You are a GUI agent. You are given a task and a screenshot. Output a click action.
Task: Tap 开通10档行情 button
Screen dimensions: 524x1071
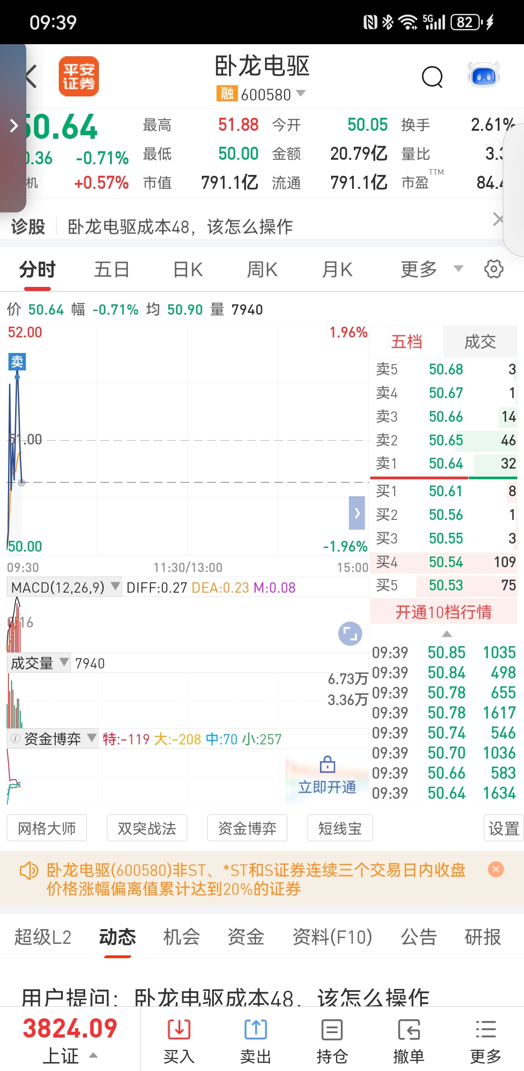click(444, 612)
